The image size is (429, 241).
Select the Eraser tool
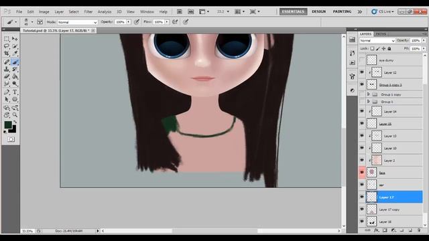7,76
